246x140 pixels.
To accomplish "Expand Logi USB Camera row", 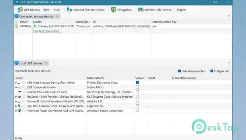I will click(16, 106).
